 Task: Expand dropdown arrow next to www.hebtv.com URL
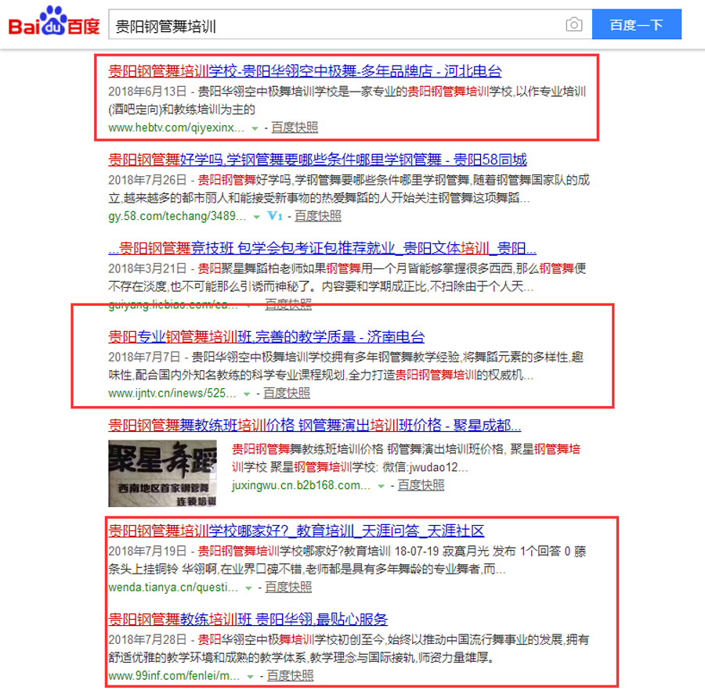click(255, 128)
